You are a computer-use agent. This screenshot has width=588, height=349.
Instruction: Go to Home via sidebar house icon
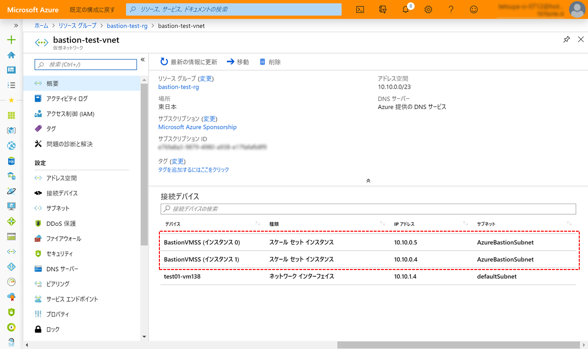click(x=11, y=55)
